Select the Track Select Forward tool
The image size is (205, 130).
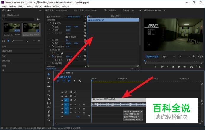(49, 78)
